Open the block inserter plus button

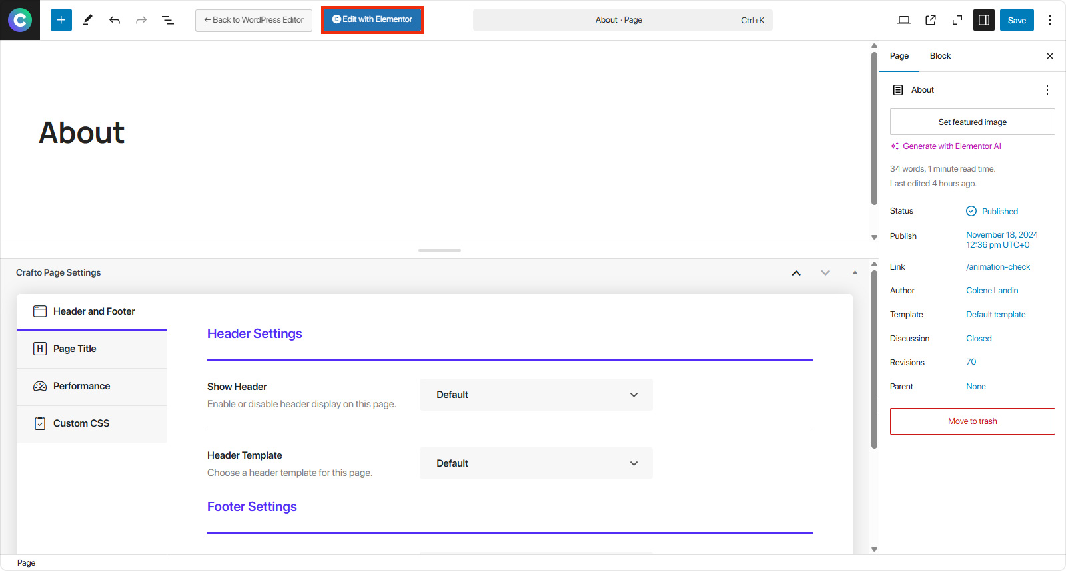[x=61, y=20]
